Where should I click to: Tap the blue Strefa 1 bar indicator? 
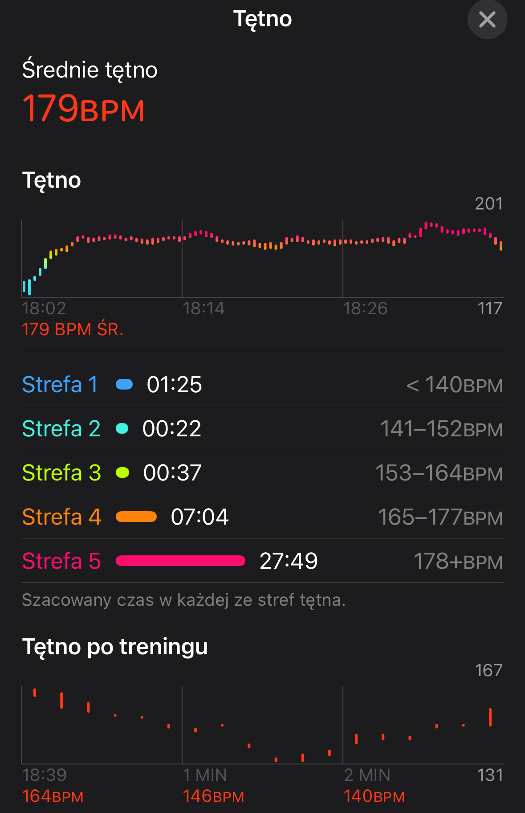click(124, 384)
